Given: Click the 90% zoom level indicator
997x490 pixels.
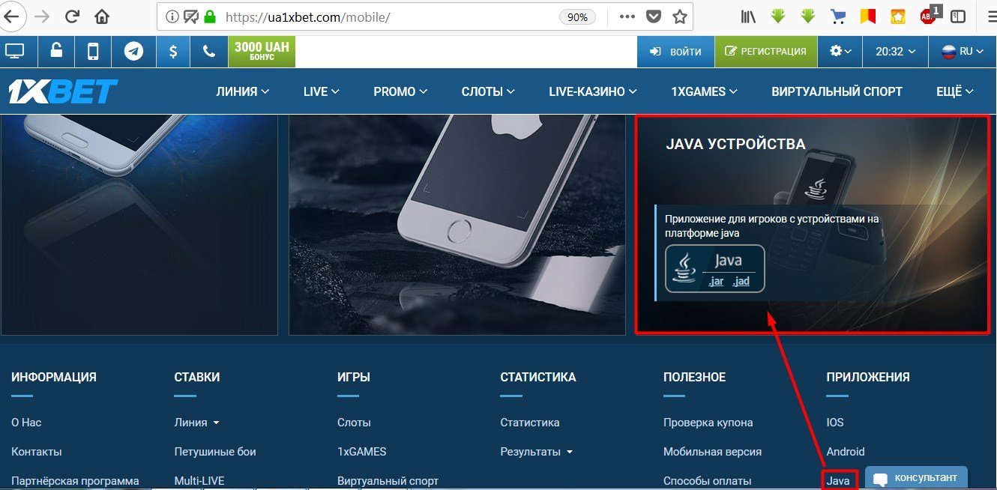Looking at the screenshot, I should (x=577, y=16).
